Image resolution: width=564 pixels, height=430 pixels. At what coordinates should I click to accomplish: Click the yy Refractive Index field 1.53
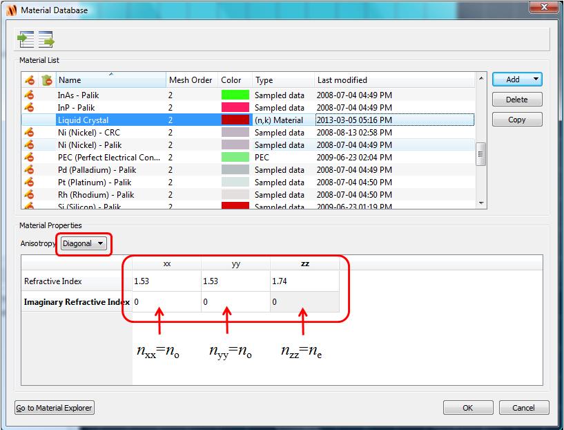coord(235,281)
